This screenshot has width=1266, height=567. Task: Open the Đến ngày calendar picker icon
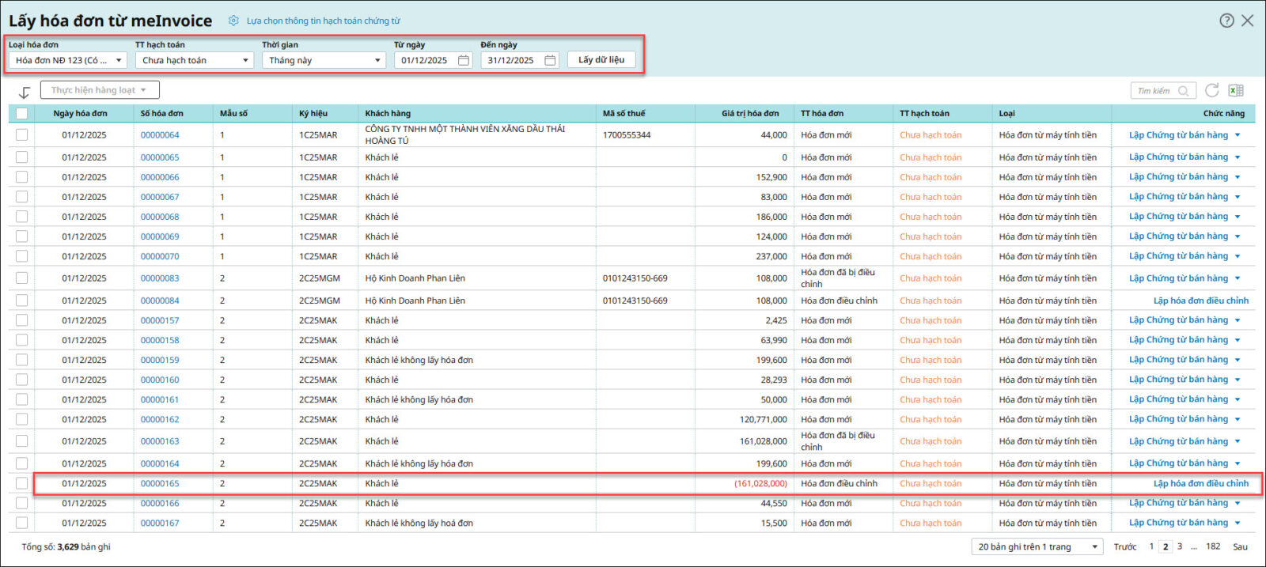pos(550,60)
